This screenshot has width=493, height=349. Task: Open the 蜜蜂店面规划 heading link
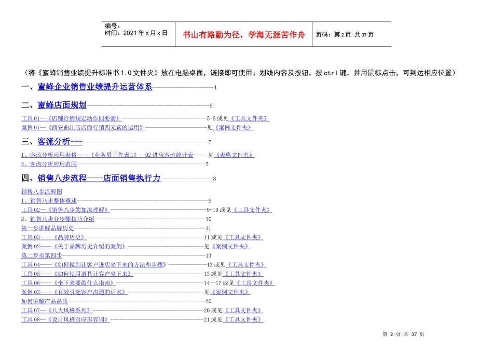[62, 105]
